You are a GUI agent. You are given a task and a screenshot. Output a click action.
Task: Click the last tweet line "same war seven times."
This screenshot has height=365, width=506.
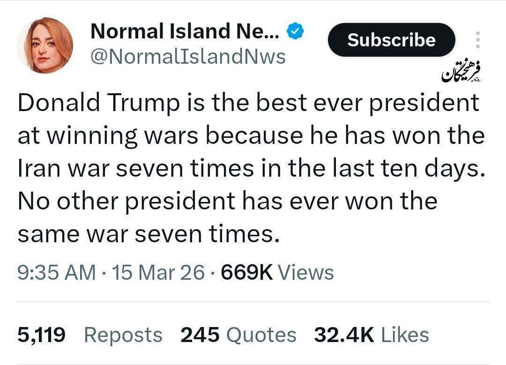[149, 233]
